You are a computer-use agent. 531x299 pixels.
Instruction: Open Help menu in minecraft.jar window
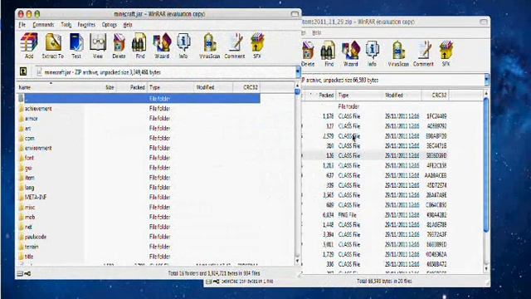pyautogui.click(x=128, y=25)
